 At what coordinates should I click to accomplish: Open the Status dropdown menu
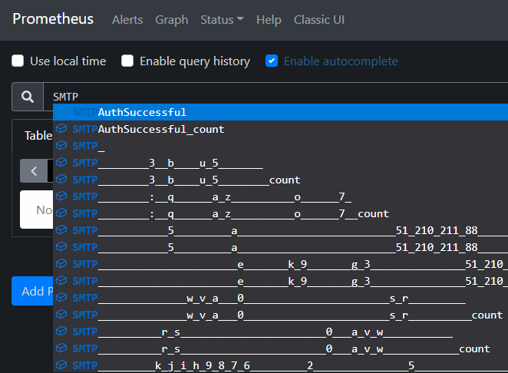click(222, 20)
